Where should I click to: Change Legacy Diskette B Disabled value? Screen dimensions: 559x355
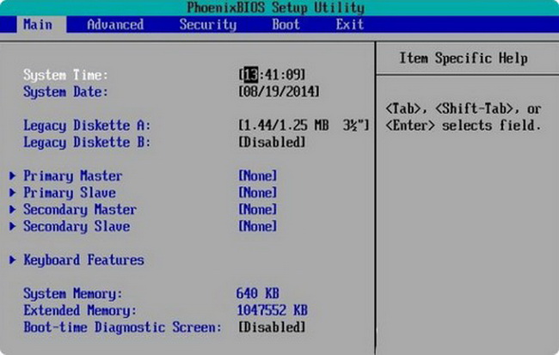coord(272,142)
